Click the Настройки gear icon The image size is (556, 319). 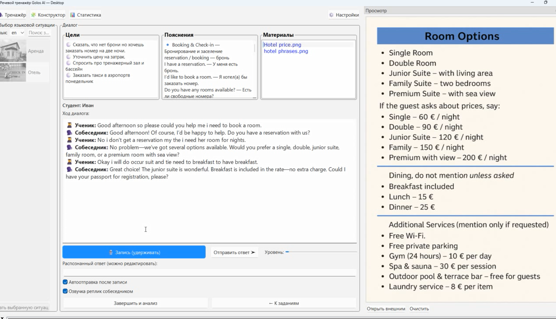click(x=331, y=15)
